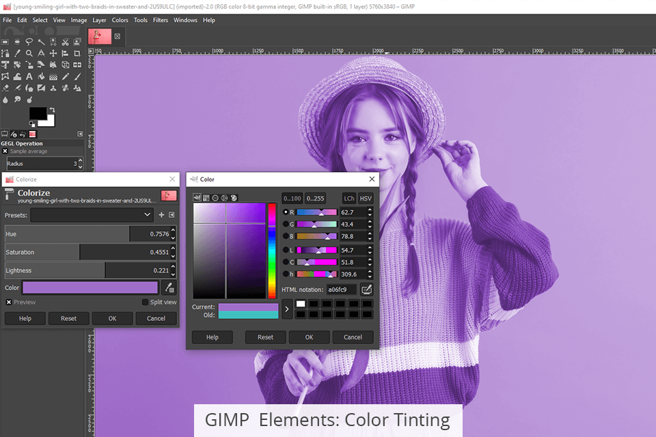Image resolution: width=656 pixels, height=437 pixels.
Task: Click Reset in the Colorize dialog
Action: (x=68, y=318)
